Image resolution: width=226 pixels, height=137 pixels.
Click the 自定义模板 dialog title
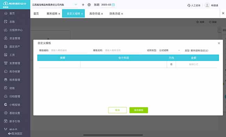[x=44, y=43]
